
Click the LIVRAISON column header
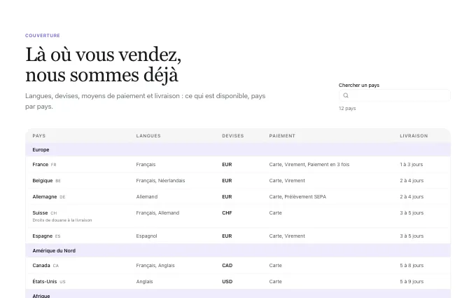pos(414,135)
